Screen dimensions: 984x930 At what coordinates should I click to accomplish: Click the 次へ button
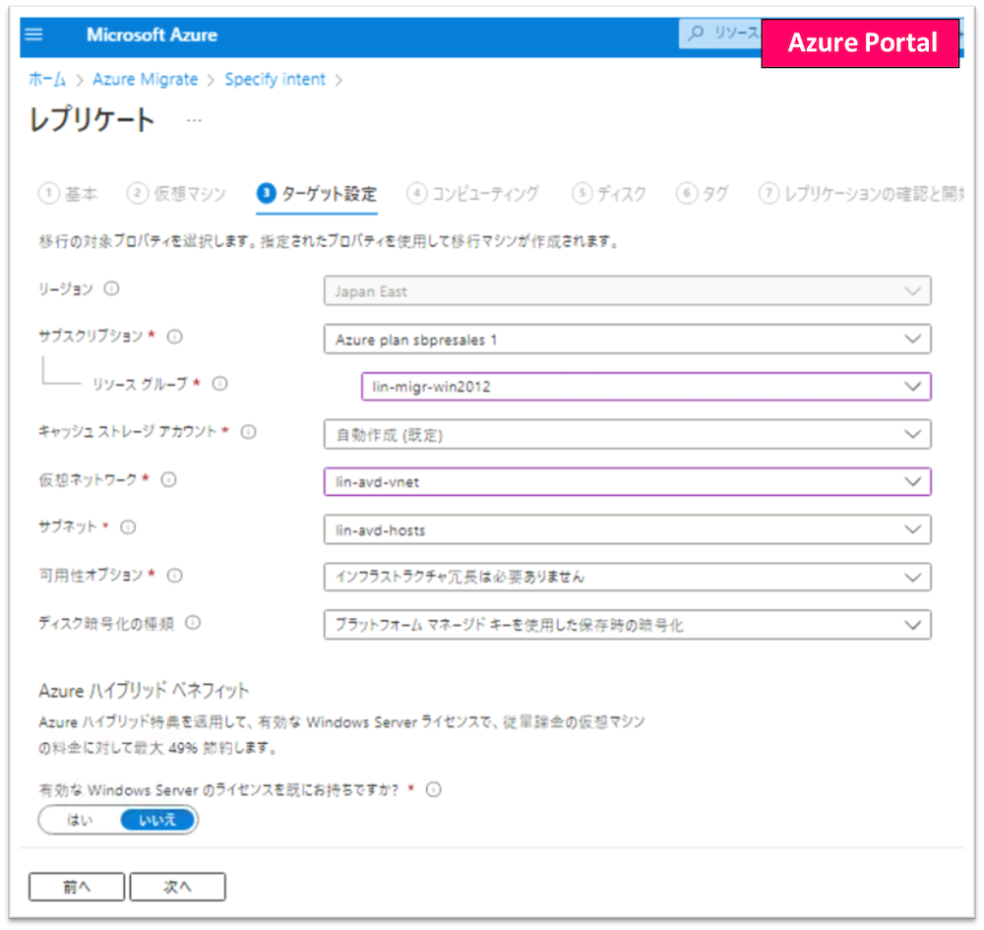177,887
